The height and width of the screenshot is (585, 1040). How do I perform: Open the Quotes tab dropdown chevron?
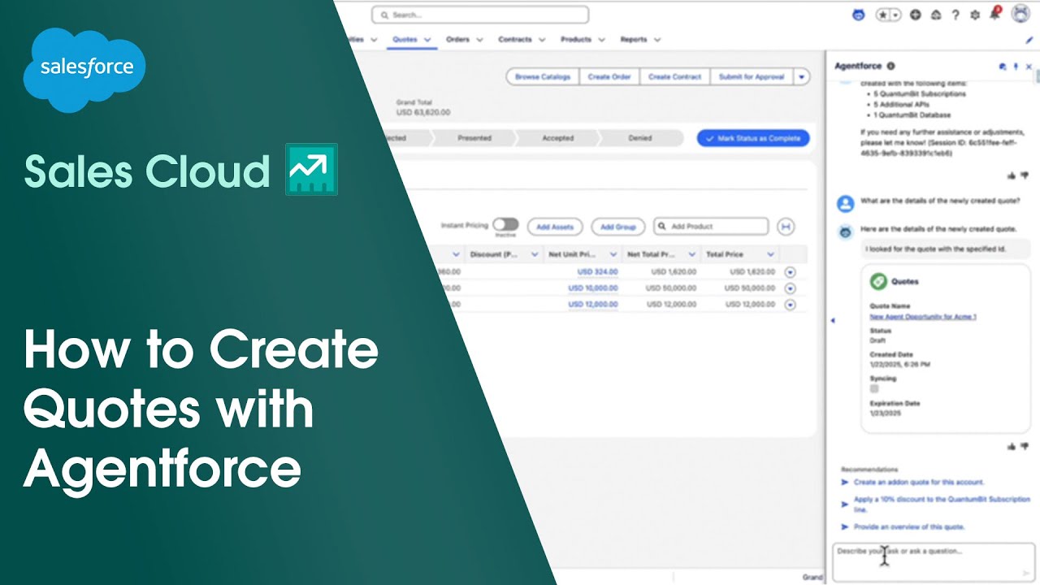tap(427, 39)
